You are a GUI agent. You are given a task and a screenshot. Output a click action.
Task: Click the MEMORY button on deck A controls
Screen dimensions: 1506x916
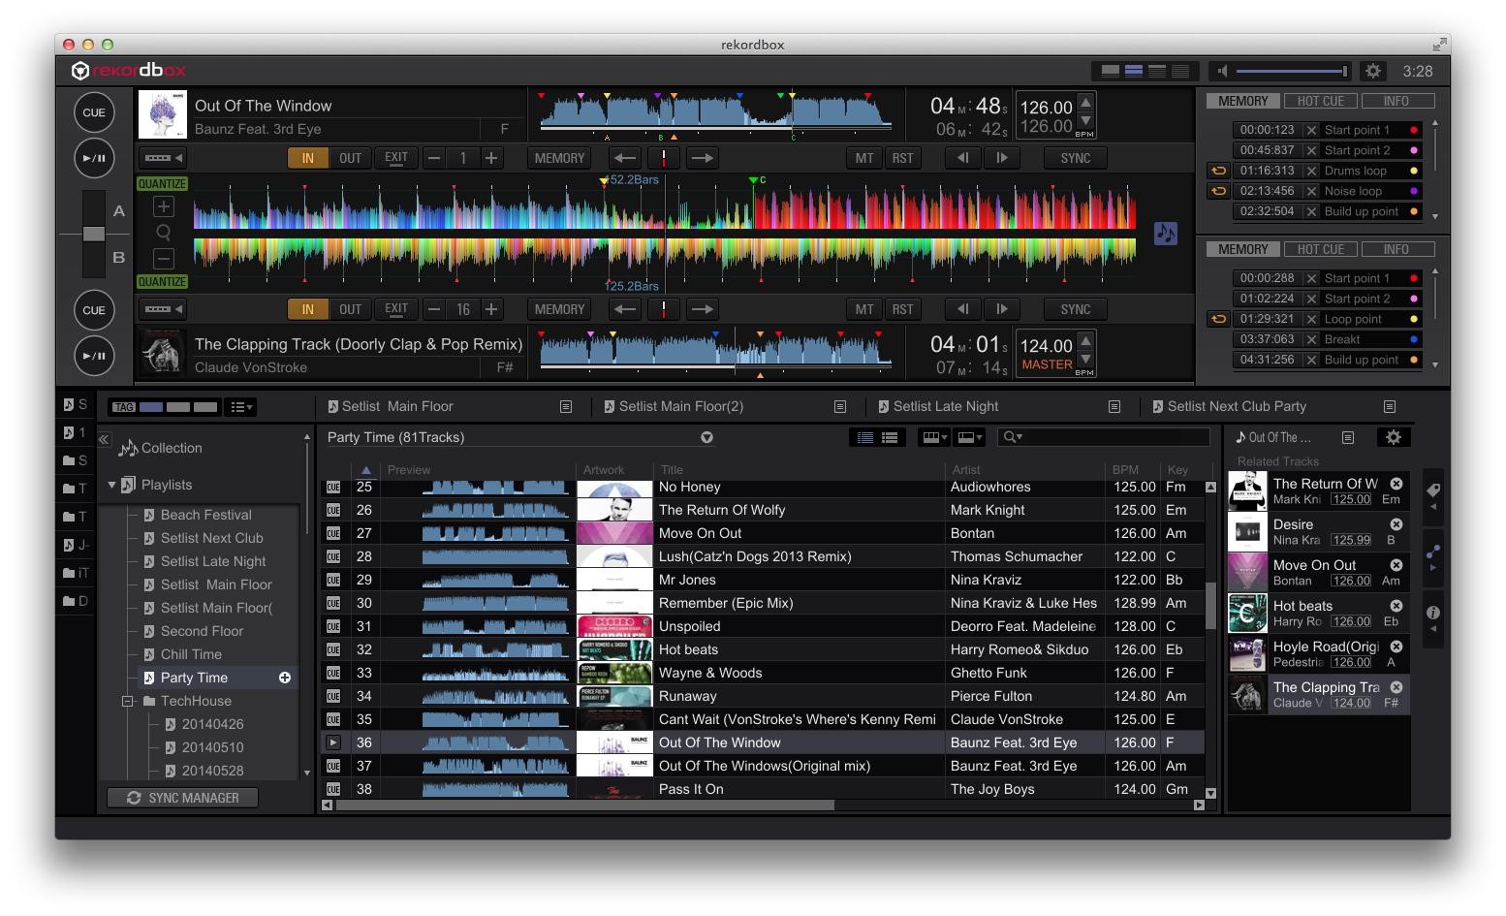point(559,158)
